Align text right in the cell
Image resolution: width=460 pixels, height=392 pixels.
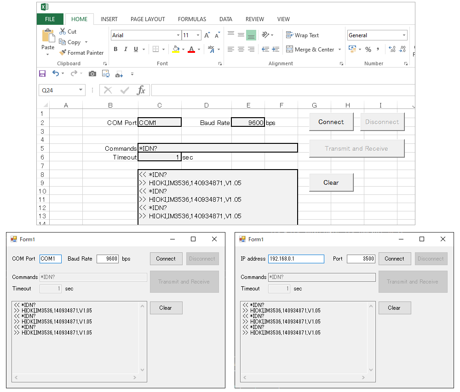click(x=251, y=49)
